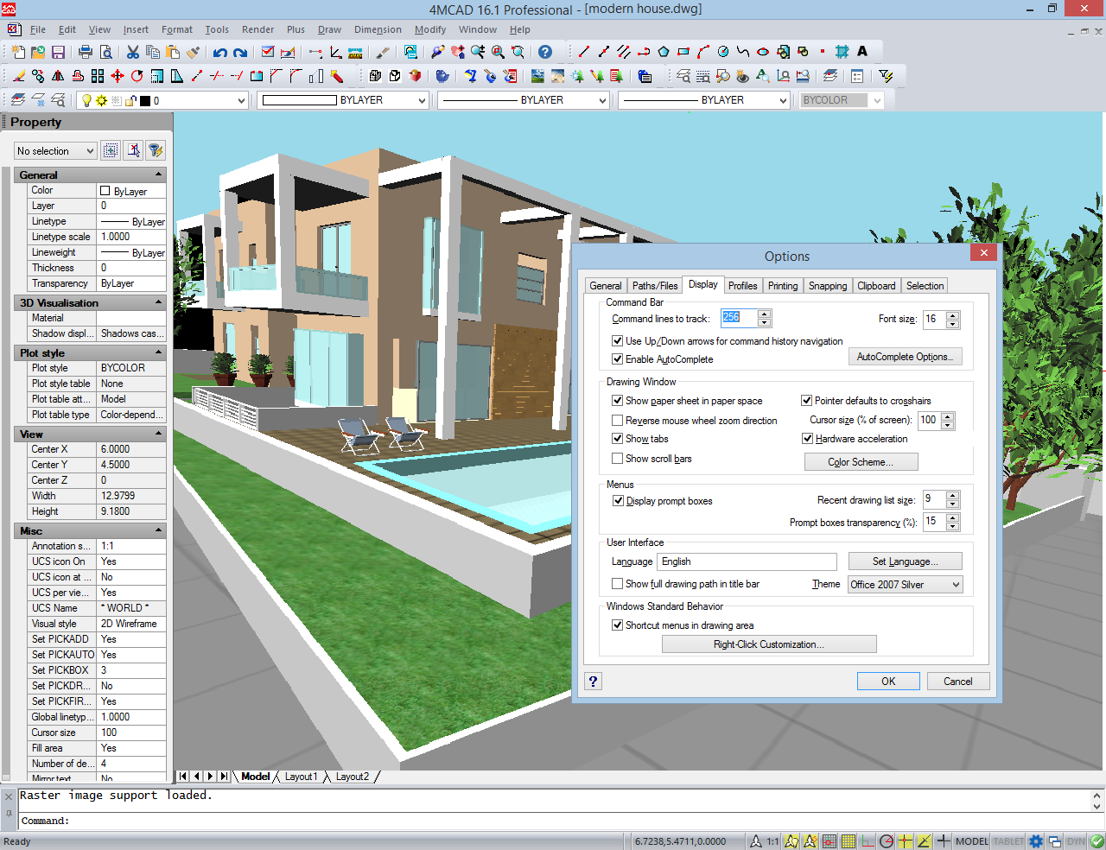This screenshot has width=1106, height=850.
Task: Collapse the Misc property section
Action: tap(158, 530)
